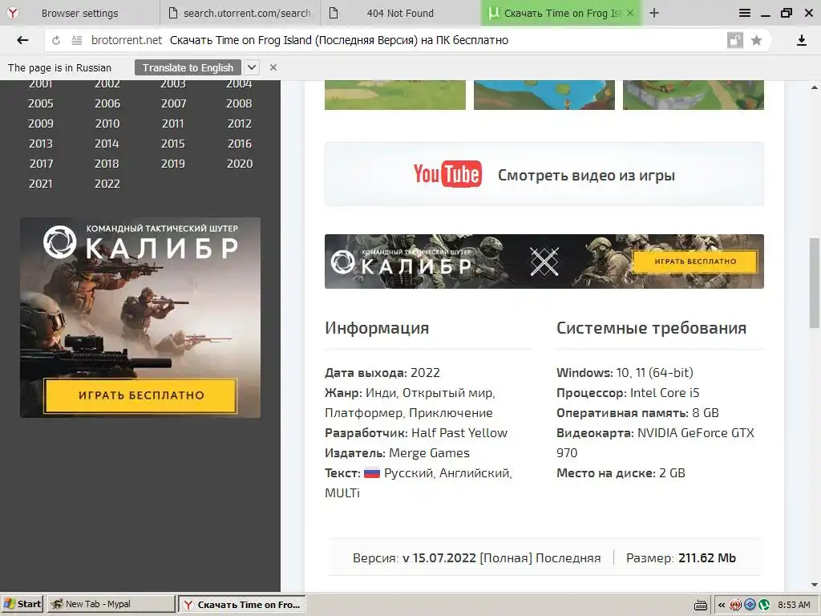821x616 pixels.
Task: Select year 2007 in sidebar
Action: click(x=173, y=103)
